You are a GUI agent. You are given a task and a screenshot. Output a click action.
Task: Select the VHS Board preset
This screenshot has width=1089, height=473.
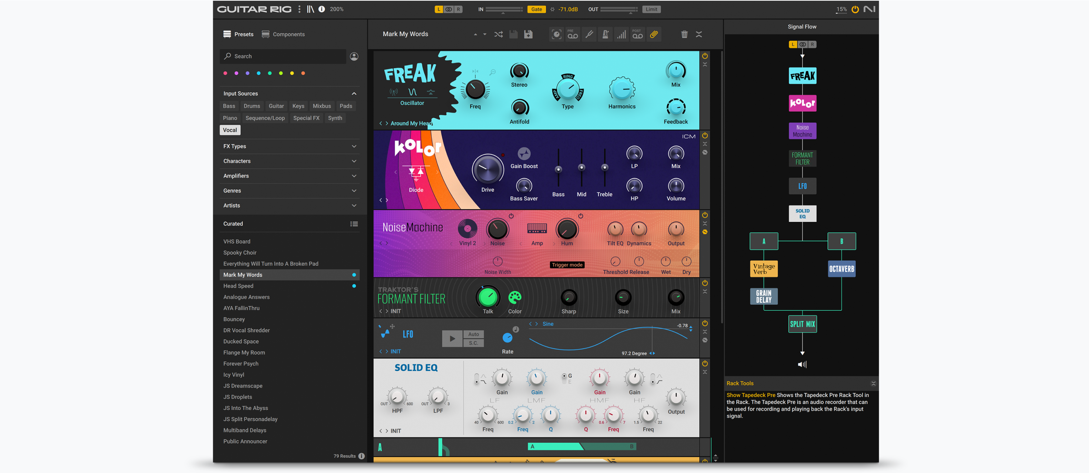coord(290,242)
